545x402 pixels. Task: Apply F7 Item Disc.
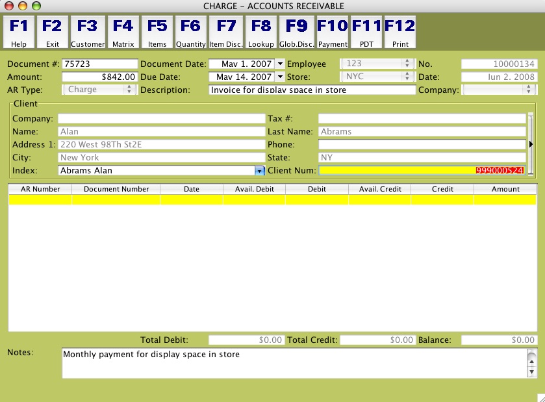pyautogui.click(x=226, y=32)
